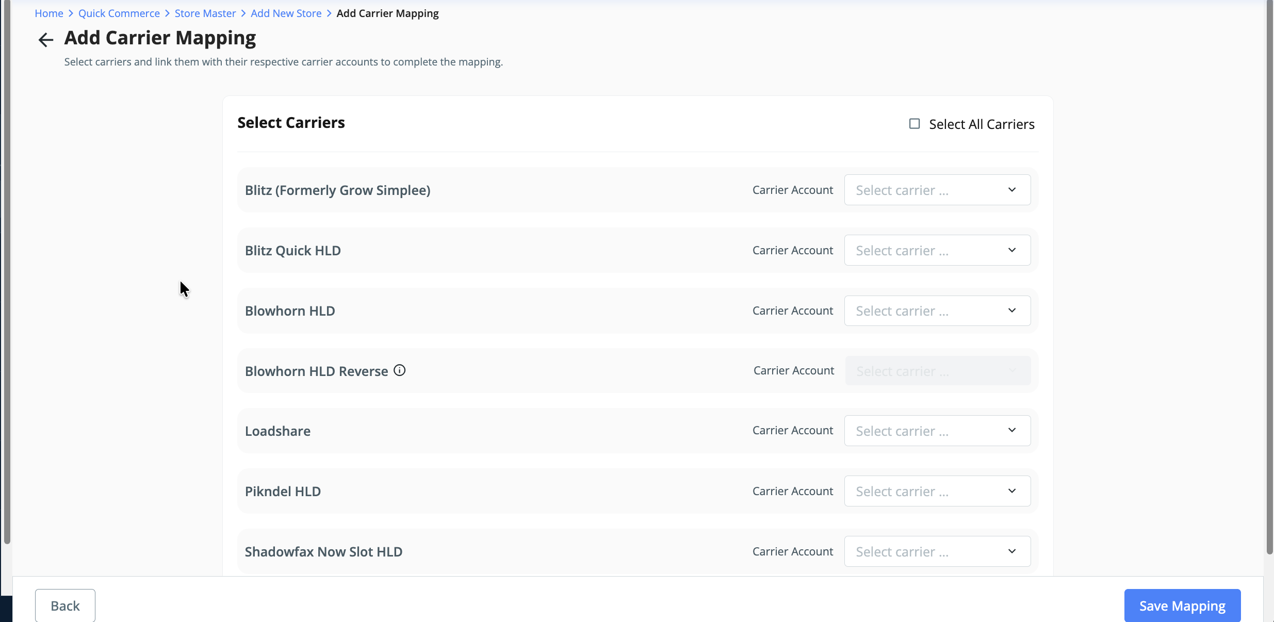Go to Home breadcrumb link
This screenshot has width=1274, height=622.
(x=48, y=13)
